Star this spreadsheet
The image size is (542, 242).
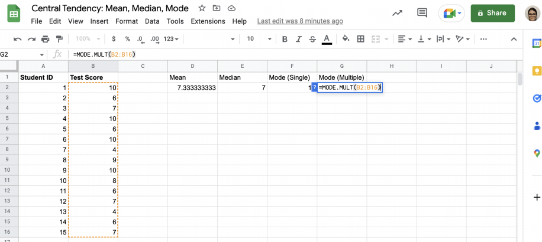coord(202,8)
